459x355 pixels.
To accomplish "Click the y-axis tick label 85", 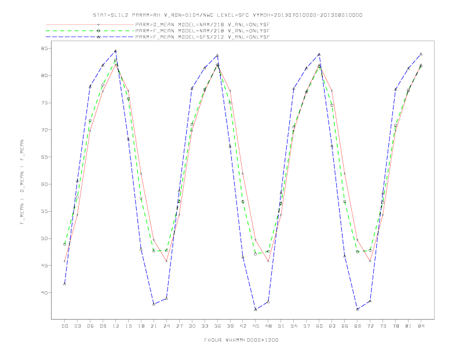I will [45, 48].
